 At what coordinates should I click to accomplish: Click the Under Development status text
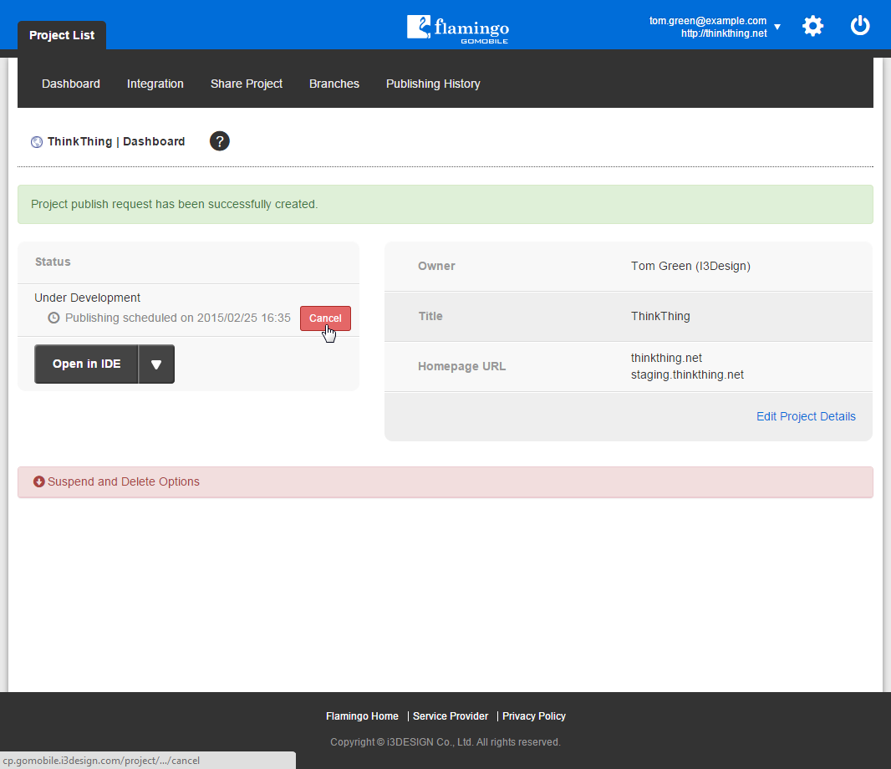(x=87, y=298)
